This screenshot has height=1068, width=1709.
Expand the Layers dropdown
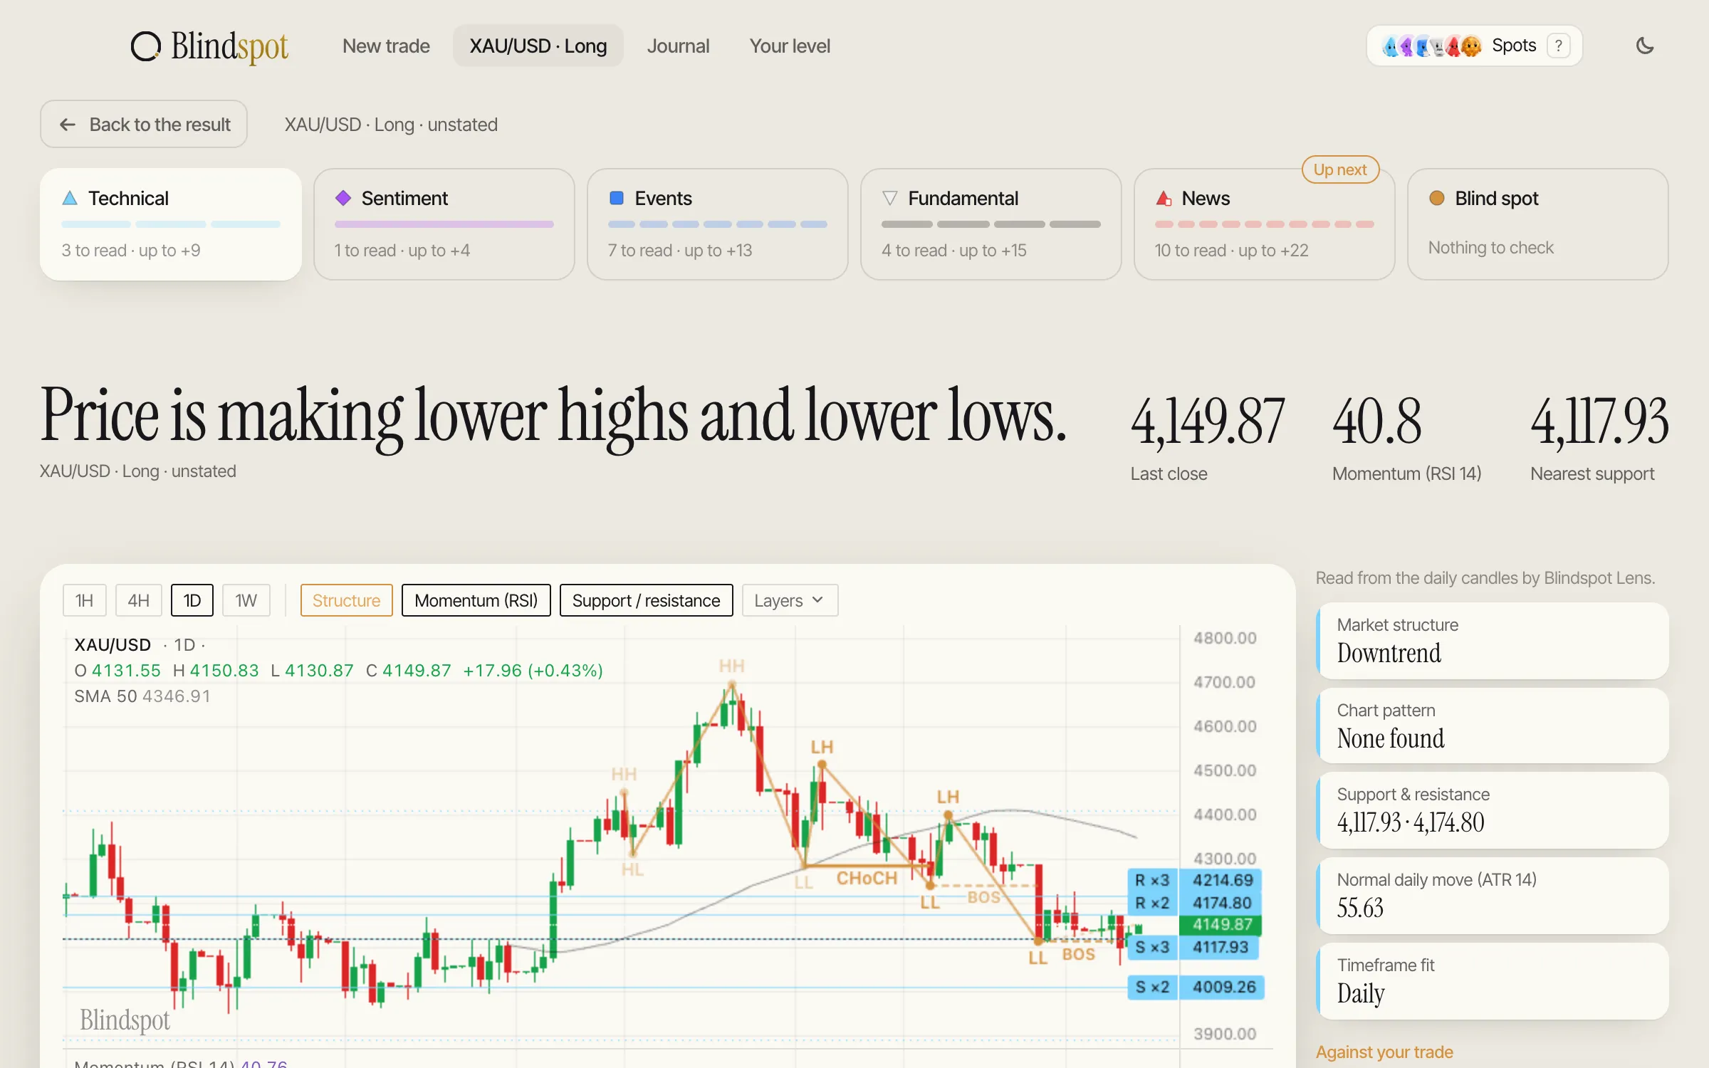(790, 600)
